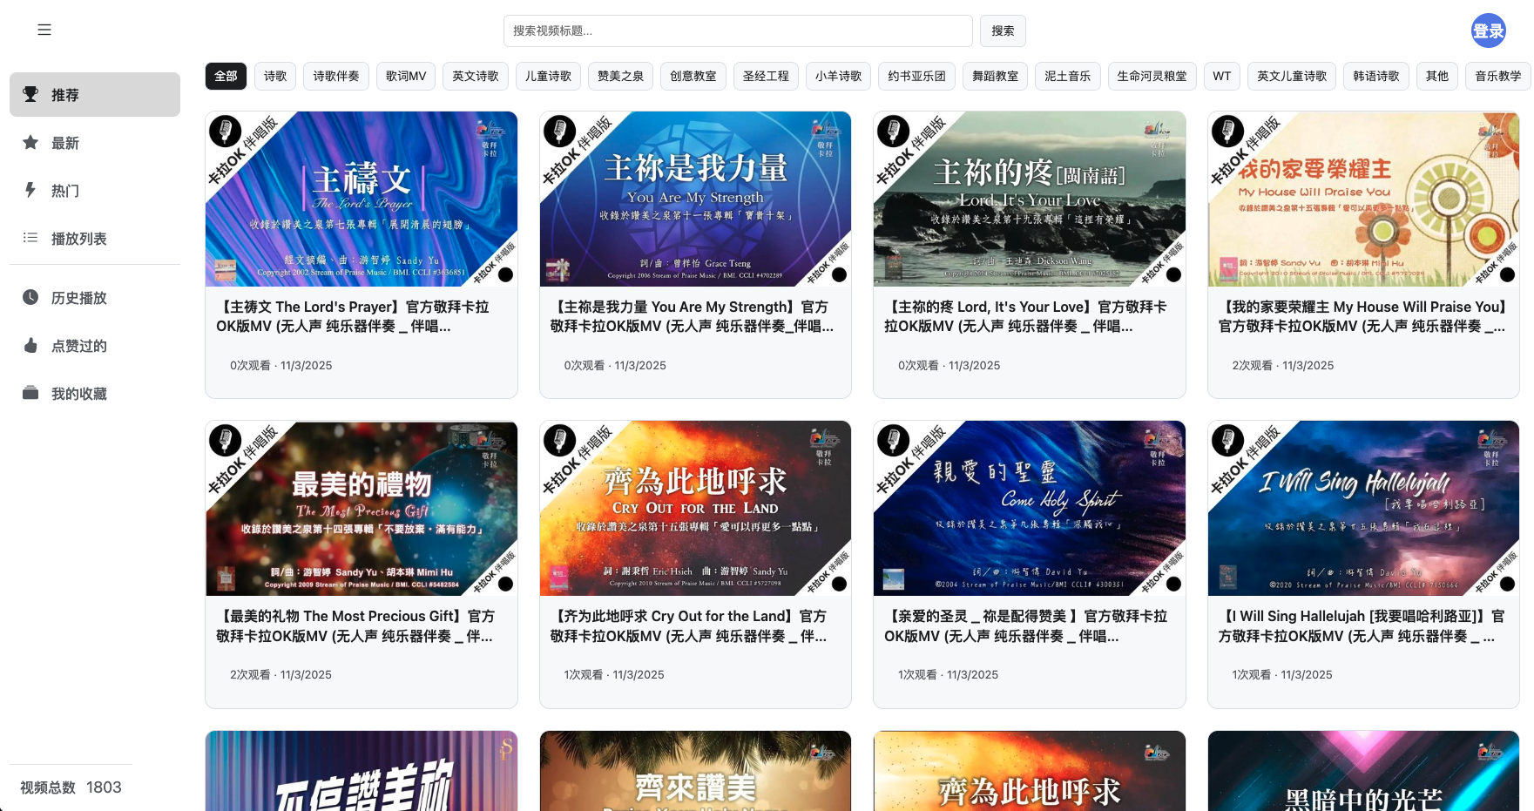The width and height of the screenshot is (1534, 811).
Task: Open 热门 lightning bolt icon
Action: point(30,190)
